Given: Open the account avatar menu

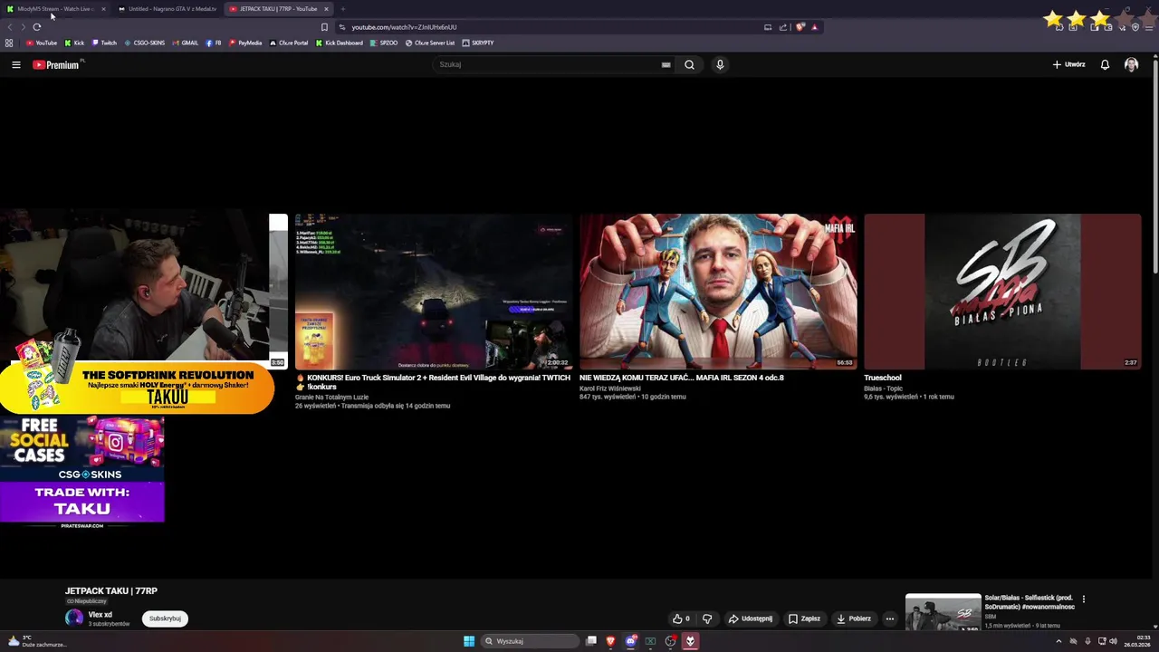Looking at the screenshot, I should tap(1131, 64).
